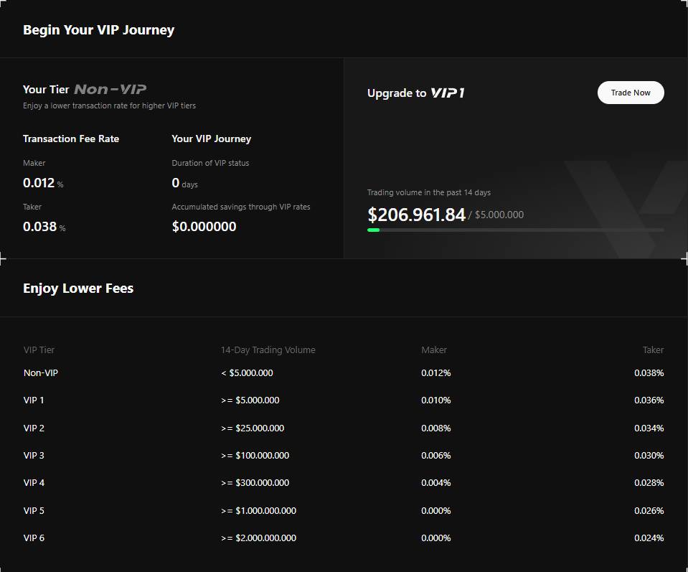
Task: Click the VIP1 logo beside Upgrade to
Action: pos(447,93)
